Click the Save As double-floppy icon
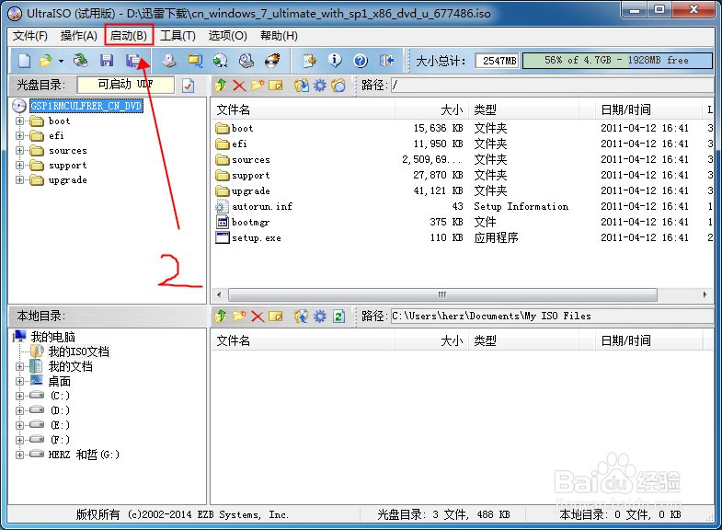Screen dimensions: 722x530 132,61
